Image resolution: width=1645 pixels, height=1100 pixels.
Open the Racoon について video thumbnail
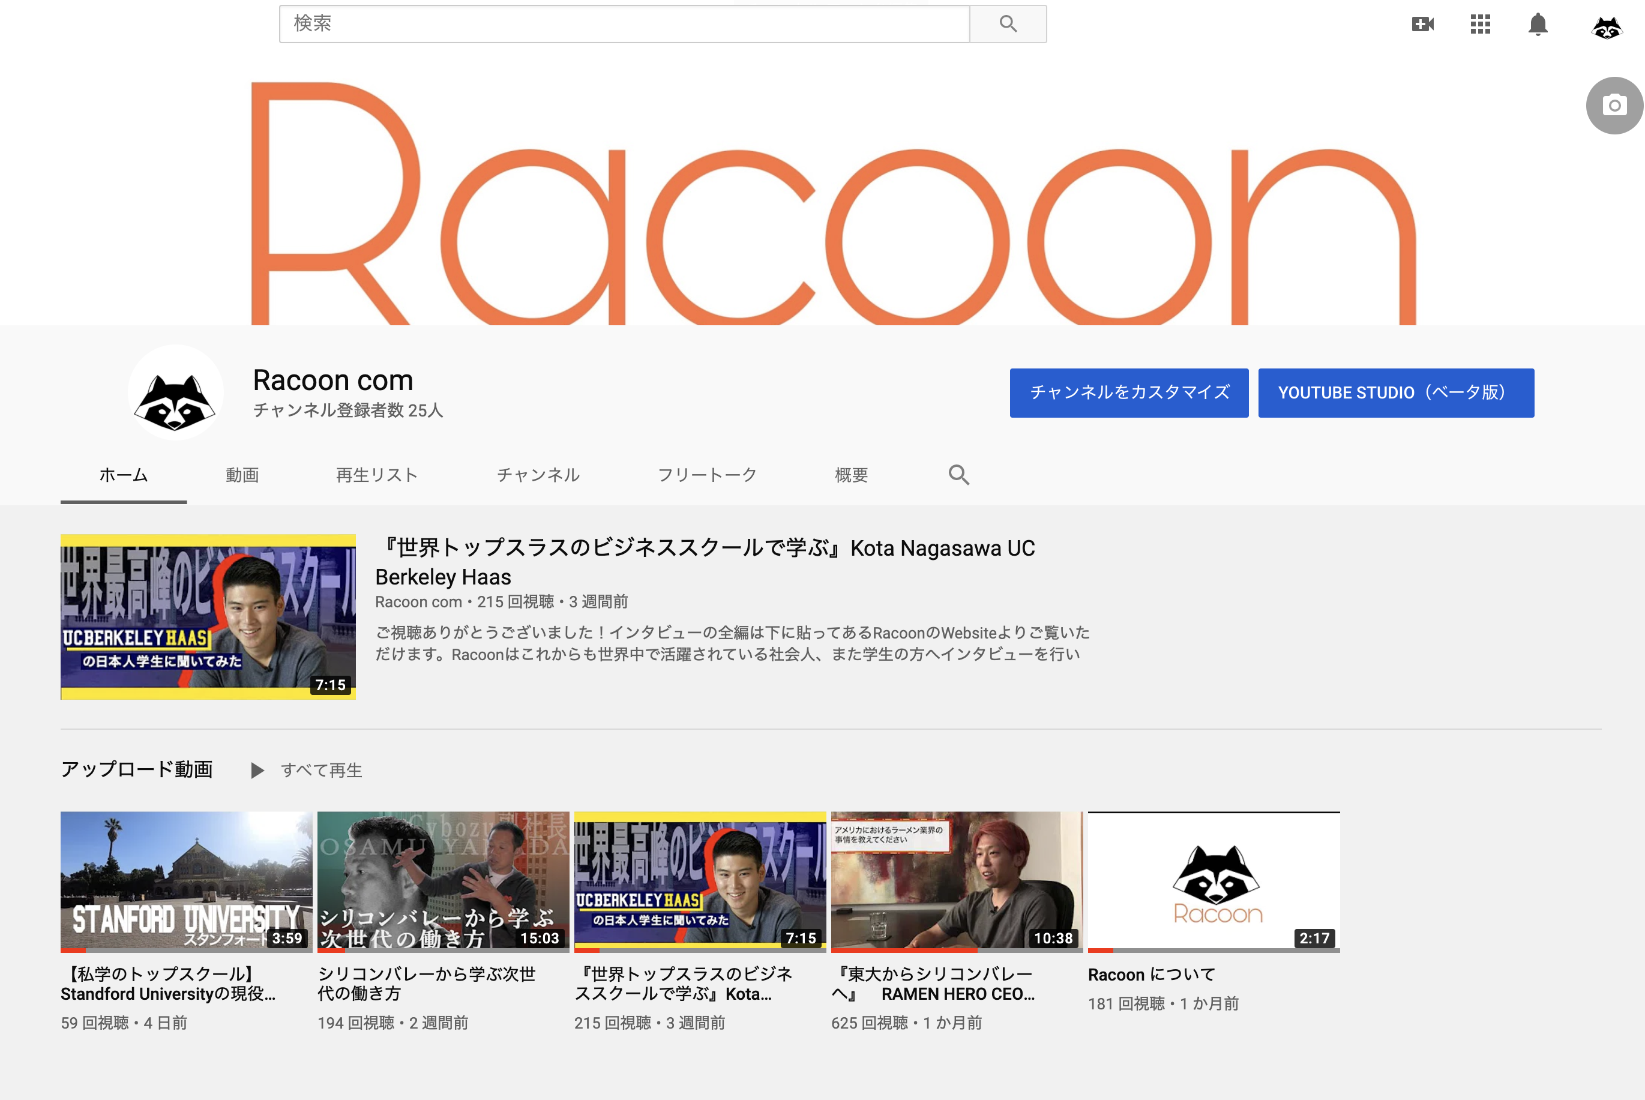click(x=1213, y=881)
